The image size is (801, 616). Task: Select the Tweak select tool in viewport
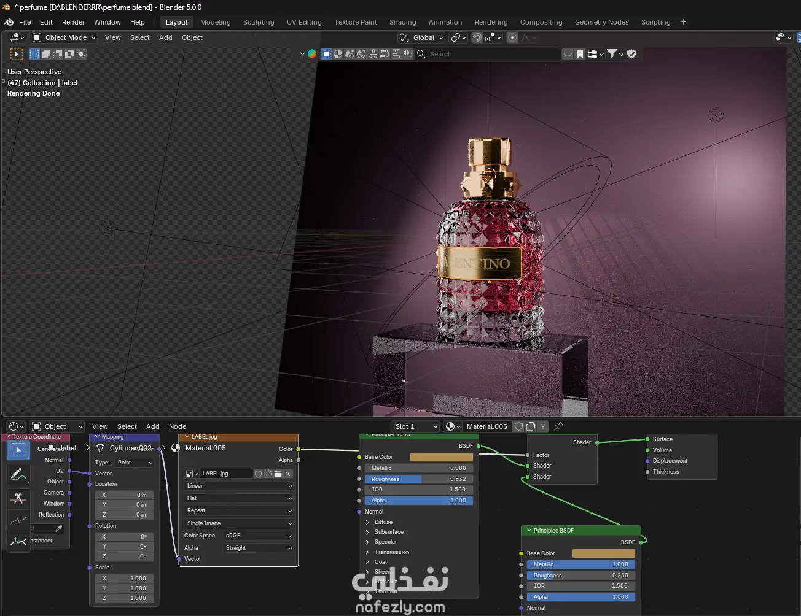tap(17, 54)
